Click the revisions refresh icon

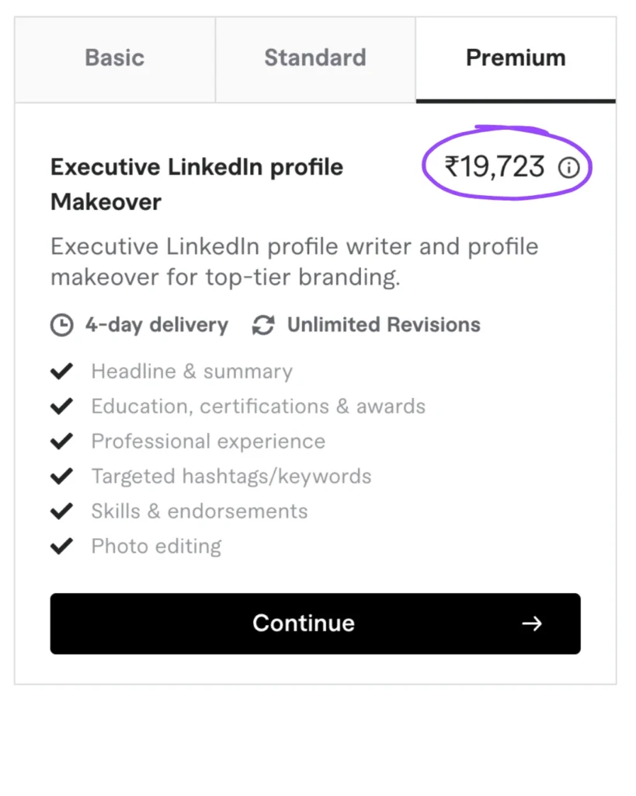[263, 325]
